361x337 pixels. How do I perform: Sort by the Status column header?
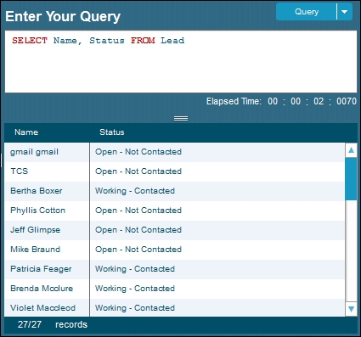click(112, 132)
